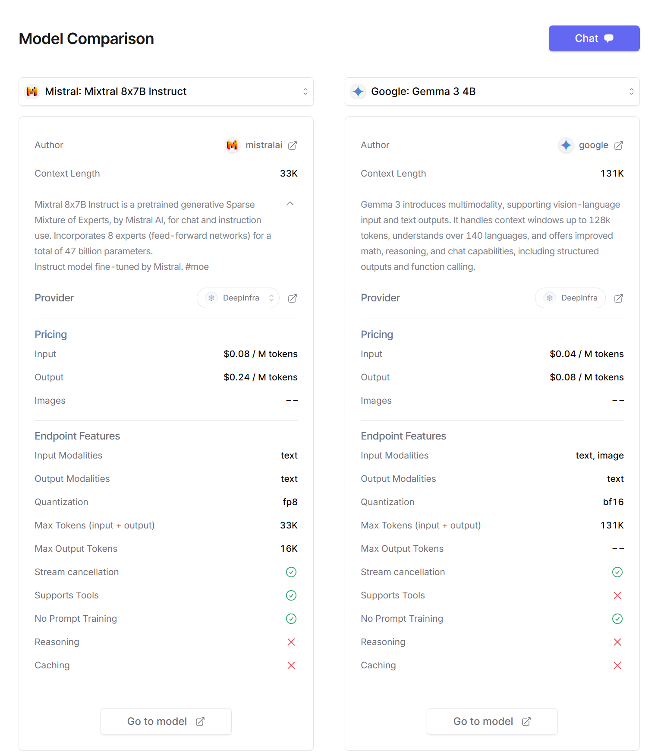Click Go to model under Gemma
This screenshot has height=756, width=661.
[492, 721]
